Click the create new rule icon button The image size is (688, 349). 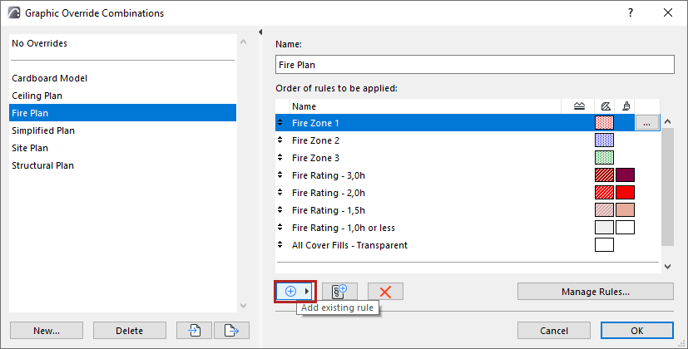click(x=339, y=291)
